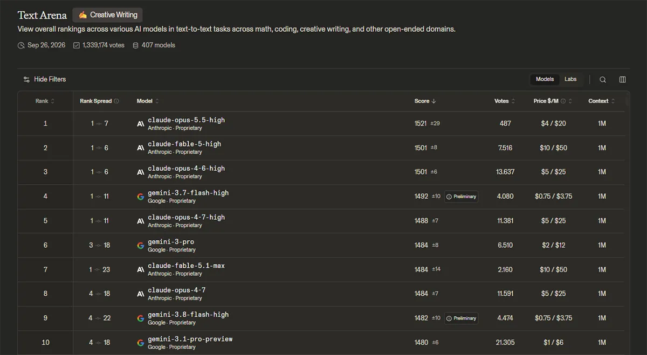This screenshot has height=355, width=647.
Task: Click the calendar icon beside Sep 26, 2026
Action: tap(21, 45)
